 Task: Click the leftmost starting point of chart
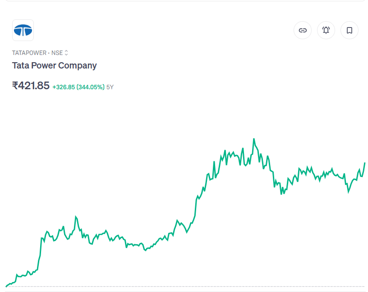point(6,286)
